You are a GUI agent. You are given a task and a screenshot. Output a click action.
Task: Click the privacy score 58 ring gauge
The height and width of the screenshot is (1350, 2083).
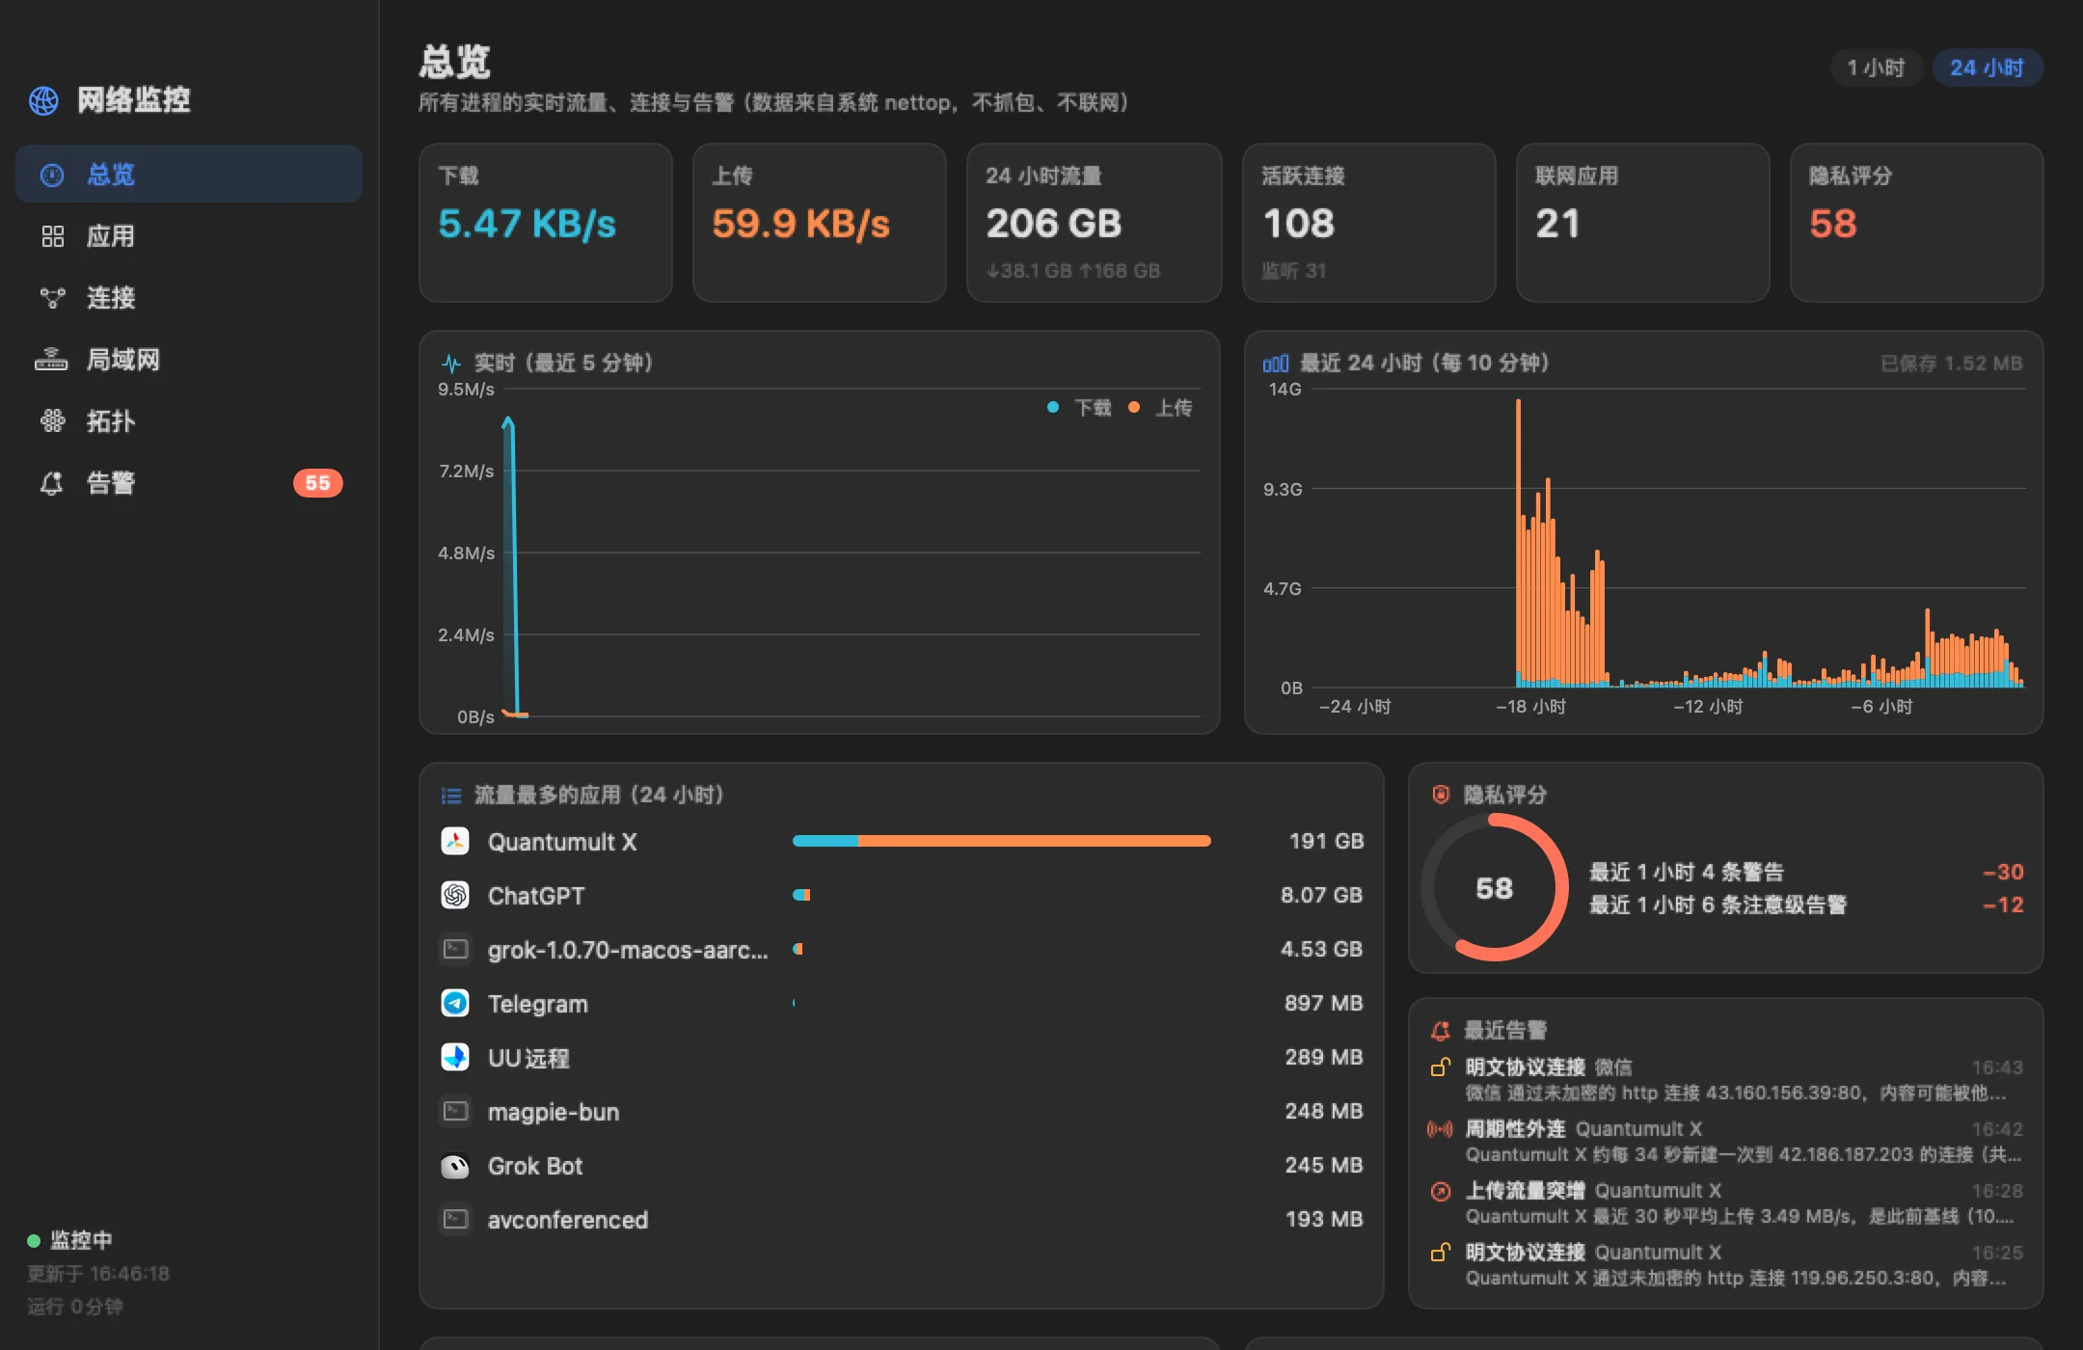point(1494,887)
